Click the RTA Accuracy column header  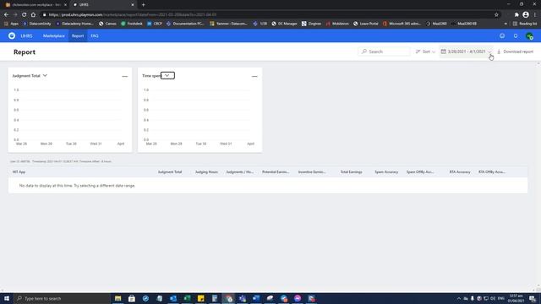tap(460, 172)
